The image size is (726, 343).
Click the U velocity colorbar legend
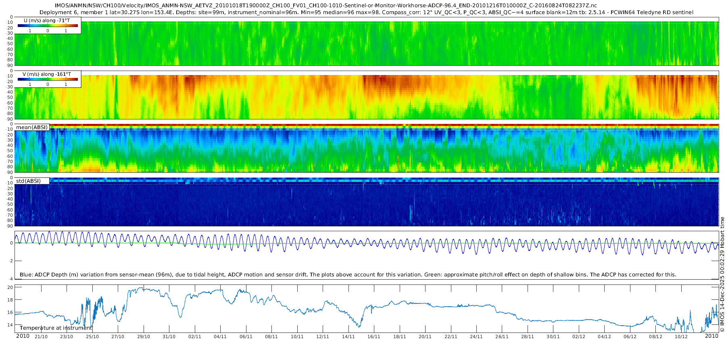click(x=48, y=25)
